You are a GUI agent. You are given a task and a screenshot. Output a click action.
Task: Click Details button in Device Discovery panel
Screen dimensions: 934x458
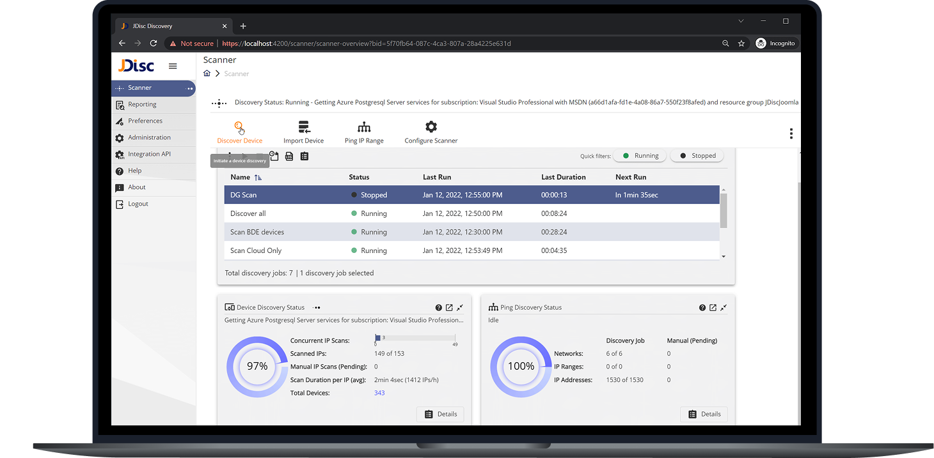pos(440,414)
